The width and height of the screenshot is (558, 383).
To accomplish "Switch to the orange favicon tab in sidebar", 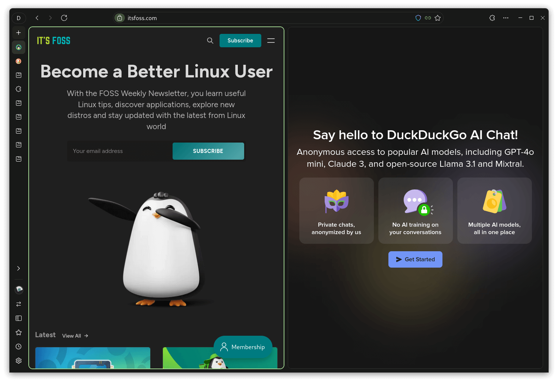I will (x=19, y=61).
